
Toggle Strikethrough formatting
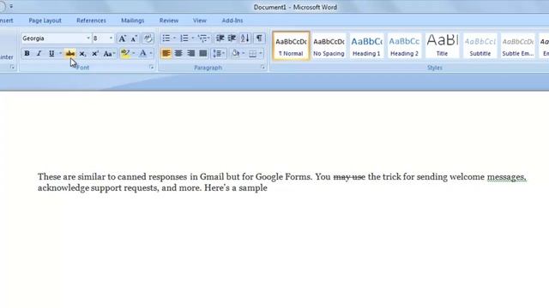(70, 53)
